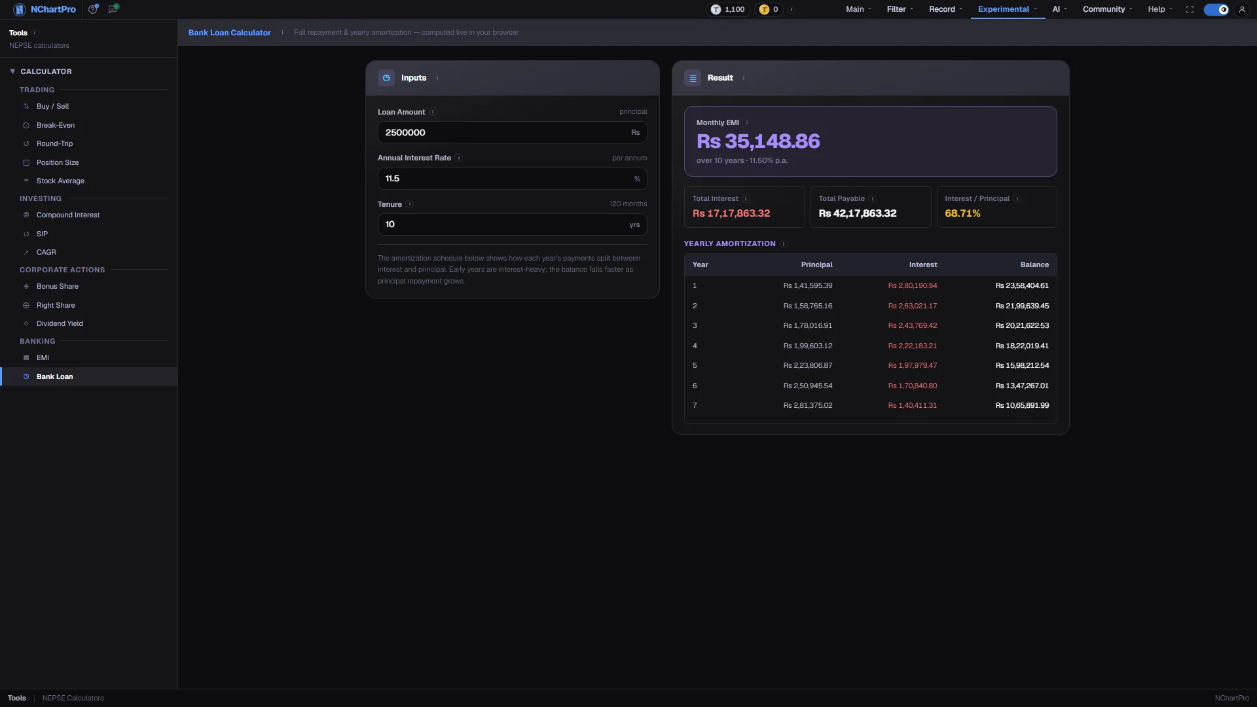
Task: Toggle the theme switch in the top bar
Action: click(x=1216, y=9)
